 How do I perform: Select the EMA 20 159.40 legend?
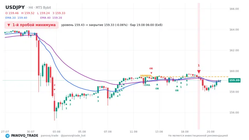(16, 18)
